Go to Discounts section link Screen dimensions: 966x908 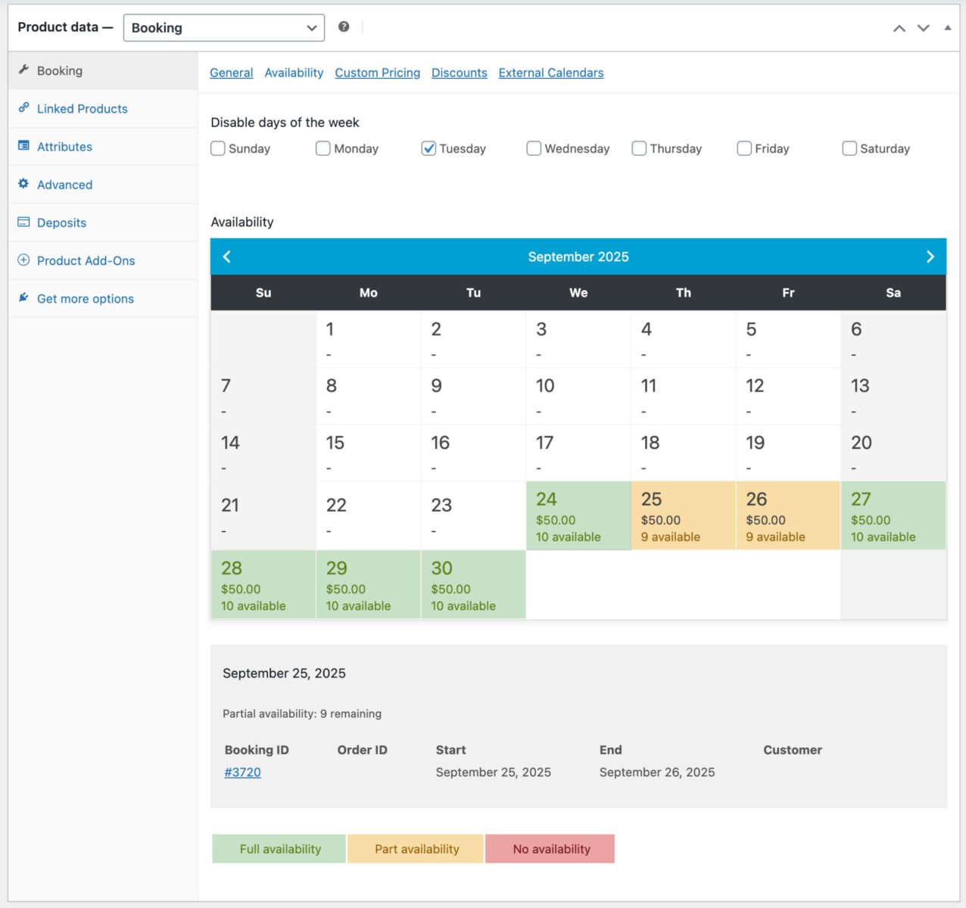459,73
